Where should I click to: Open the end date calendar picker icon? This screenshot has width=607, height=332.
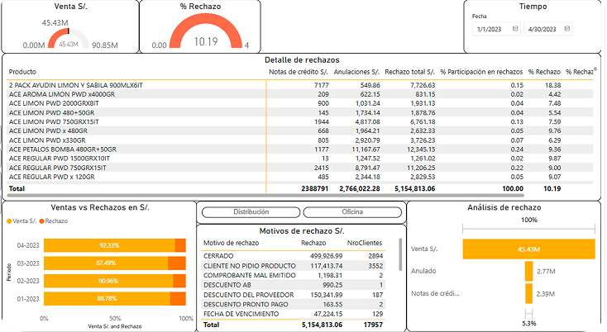point(567,29)
